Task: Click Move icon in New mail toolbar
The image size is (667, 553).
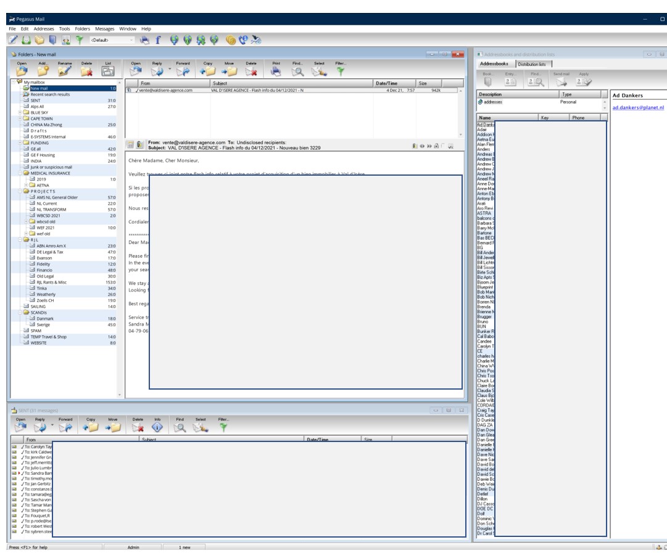Action: pyautogui.click(x=229, y=71)
